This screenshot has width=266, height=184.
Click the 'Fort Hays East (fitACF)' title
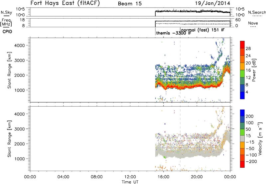click(x=65, y=3)
